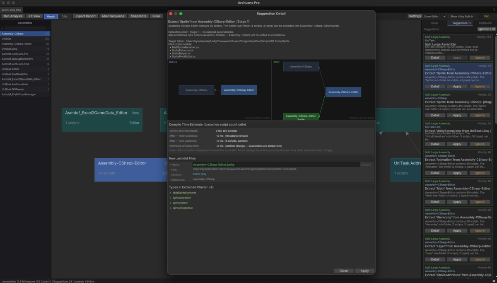The height and width of the screenshot is (283, 497).
Task: Open the Snapshots panel
Action: [138, 16]
